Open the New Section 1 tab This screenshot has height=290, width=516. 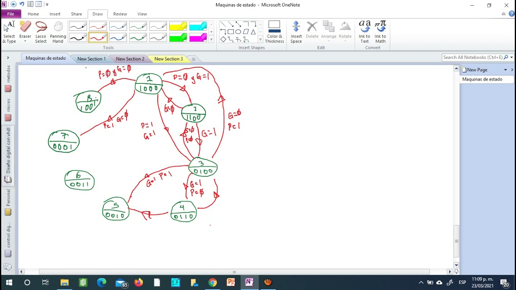click(x=92, y=59)
